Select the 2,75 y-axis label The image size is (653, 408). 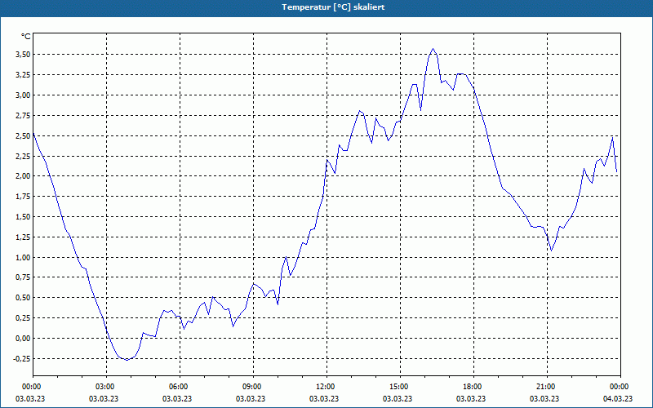pos(23,115)
